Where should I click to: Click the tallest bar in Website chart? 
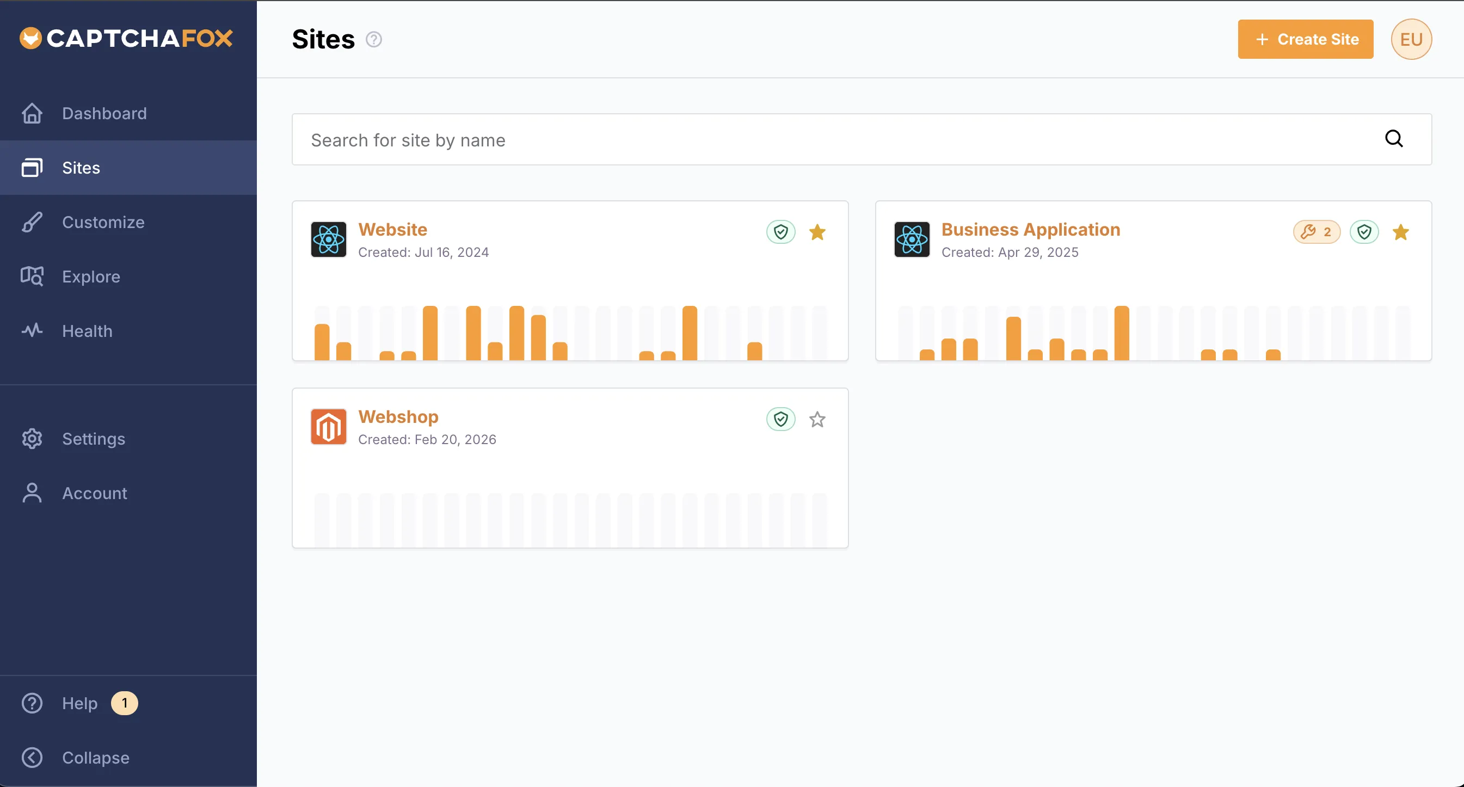pos(430,333)
